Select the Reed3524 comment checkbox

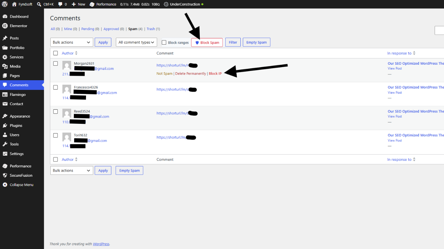click(55, 111)
